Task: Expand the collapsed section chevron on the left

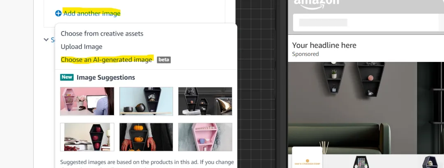Action: point(46,40)
